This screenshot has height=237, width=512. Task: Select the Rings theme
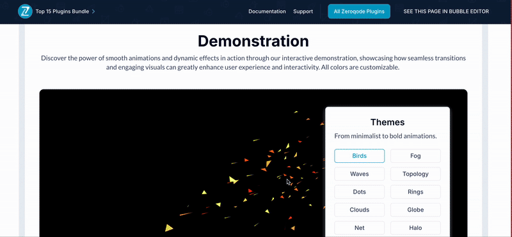coord(415,192)
